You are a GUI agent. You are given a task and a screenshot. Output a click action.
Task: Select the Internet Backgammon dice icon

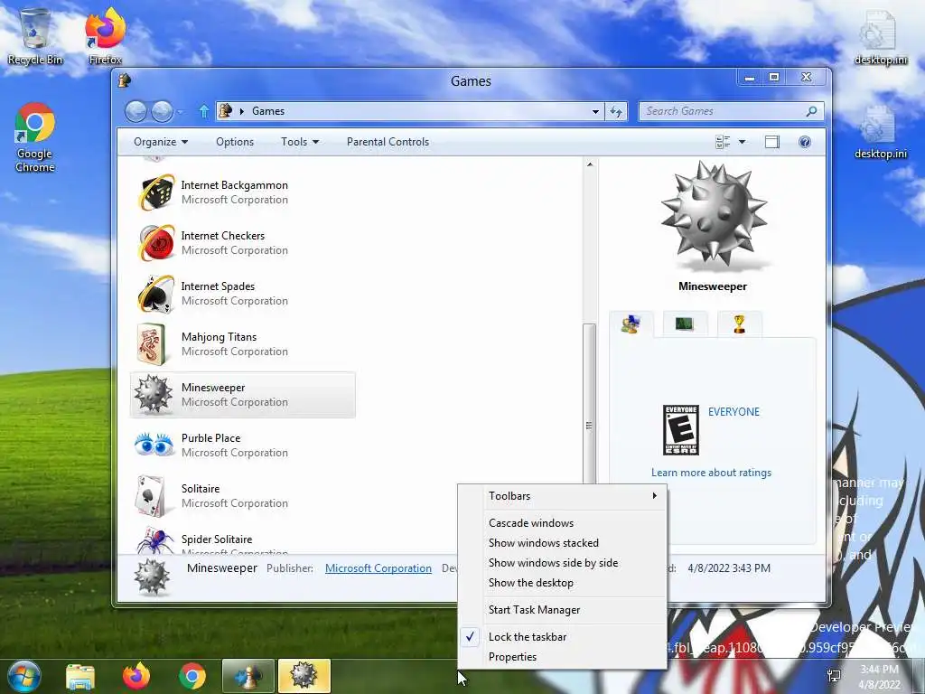[156, 192]
